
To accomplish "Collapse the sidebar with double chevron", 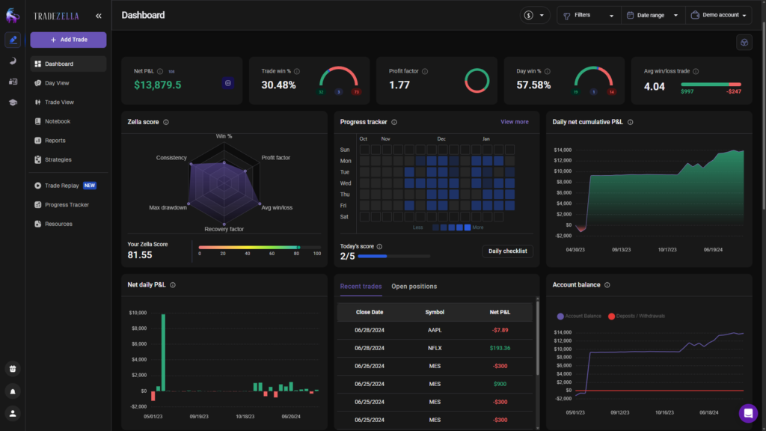I will pyautogui.click(x=98, y=16).
